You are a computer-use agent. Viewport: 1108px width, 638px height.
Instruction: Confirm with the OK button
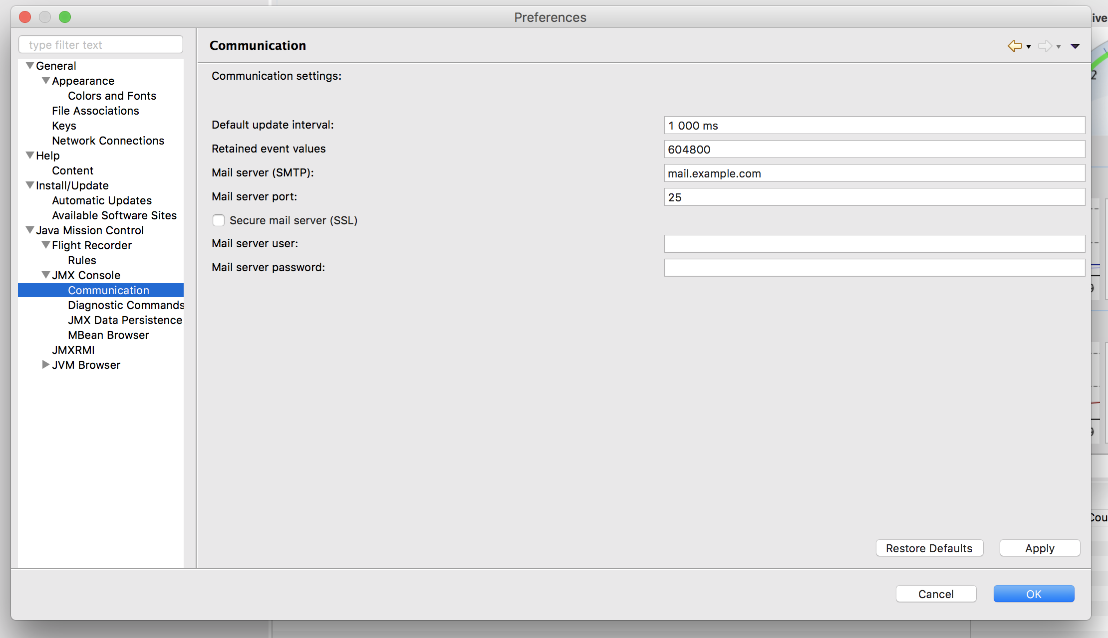tap(1034, 594)
